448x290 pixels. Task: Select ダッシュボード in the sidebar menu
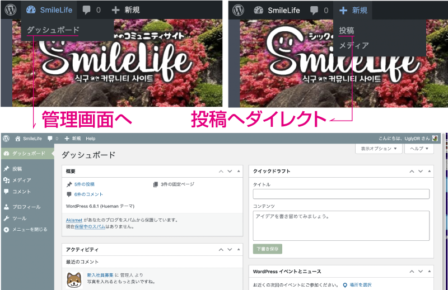coord(28,153)
